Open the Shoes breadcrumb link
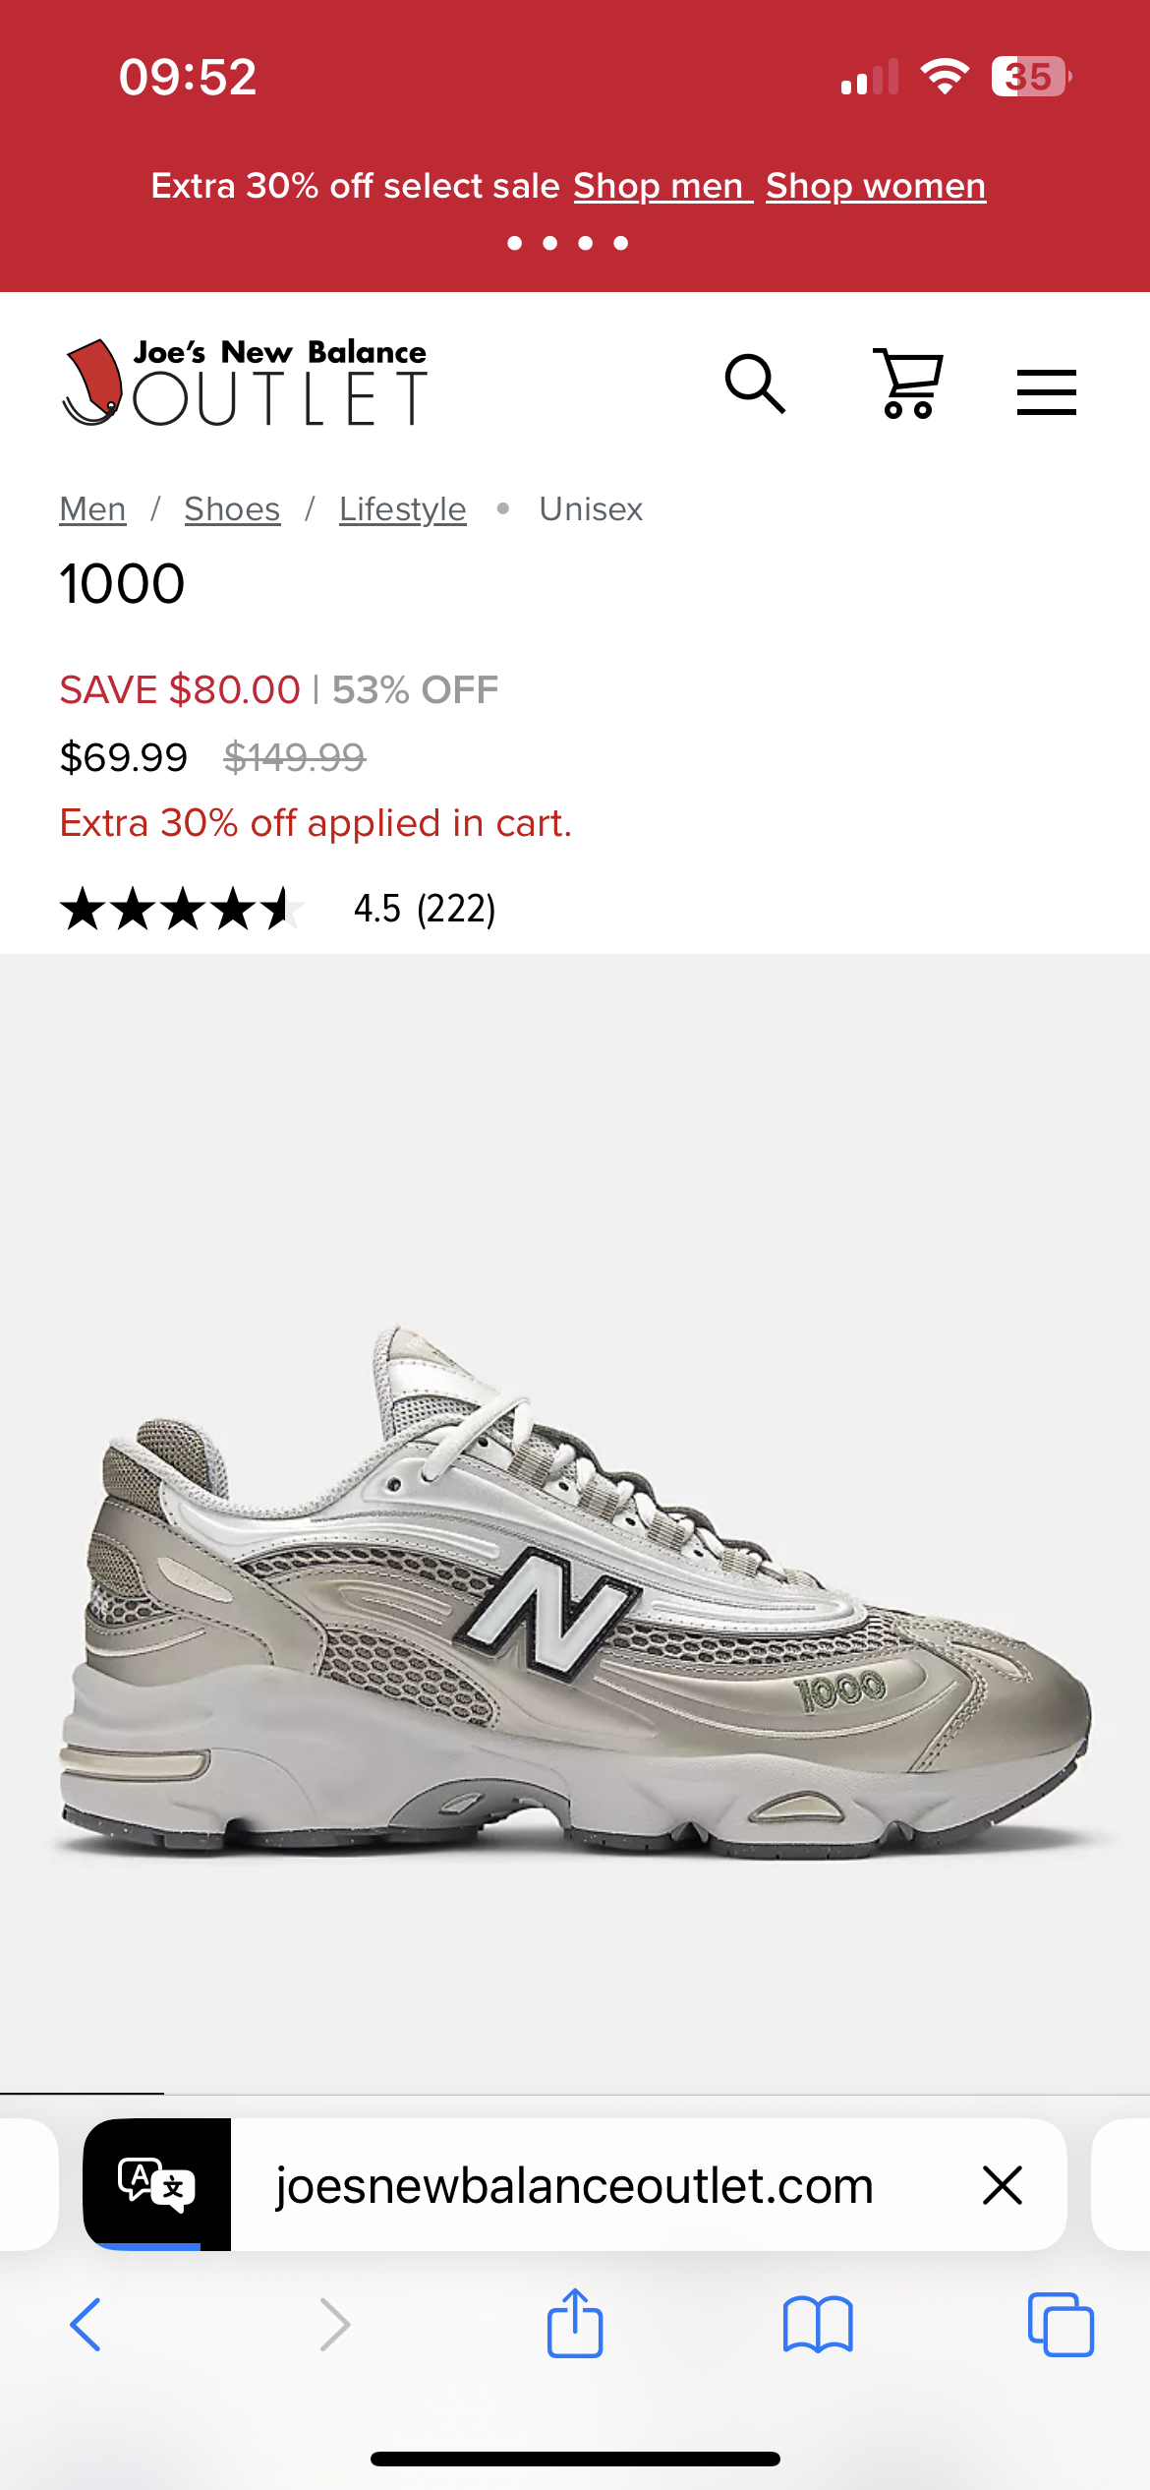Image resolution: width=1150 pixels, height=2490 pixels. pos(232,509)
